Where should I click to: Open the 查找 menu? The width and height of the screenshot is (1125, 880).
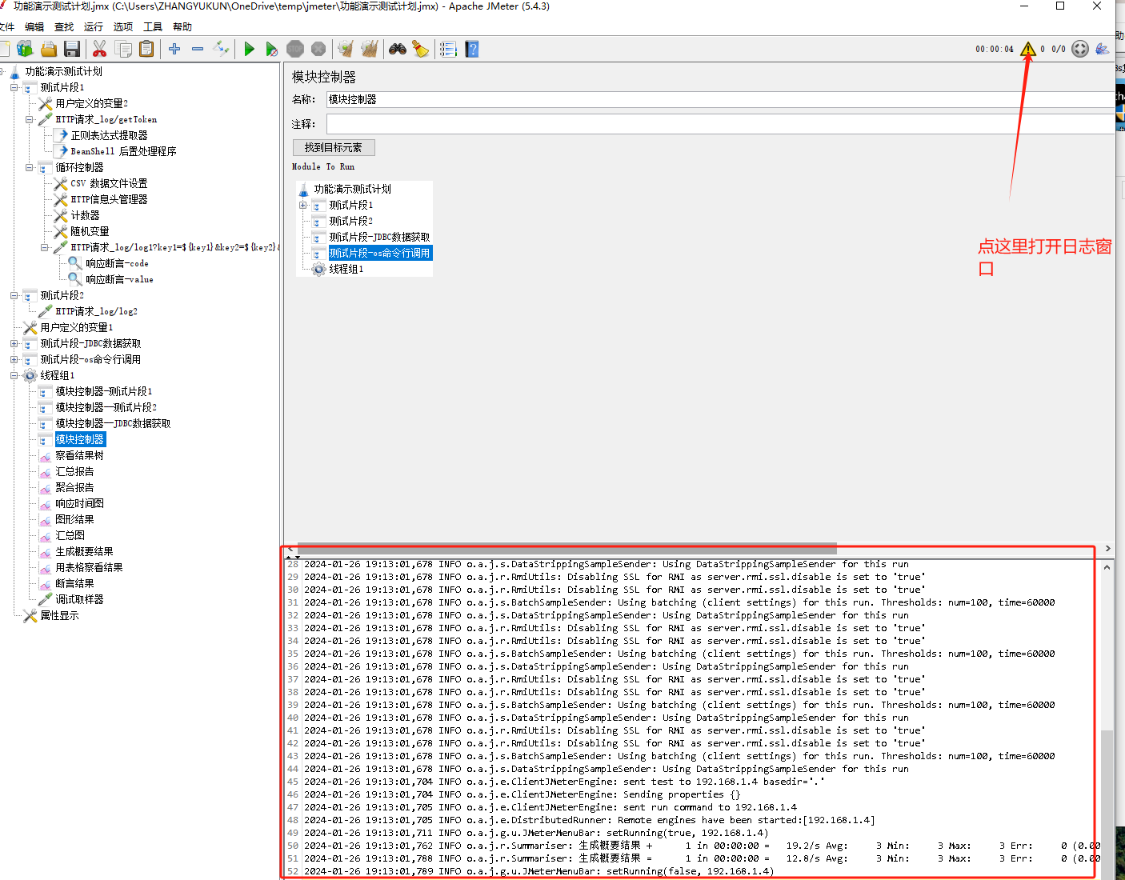tap(64, 27)
